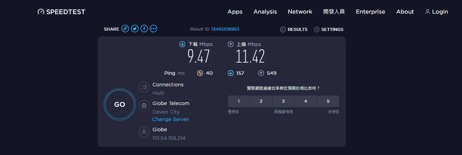Open Results with the checkmark icon
The image size is (462, 155).
[294, 30]
